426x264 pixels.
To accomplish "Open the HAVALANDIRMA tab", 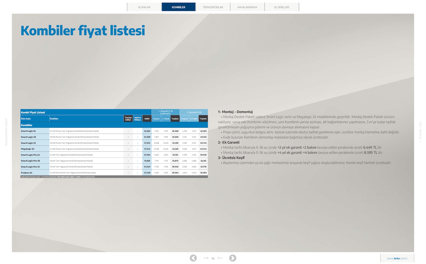I will (x=247, y=7).
